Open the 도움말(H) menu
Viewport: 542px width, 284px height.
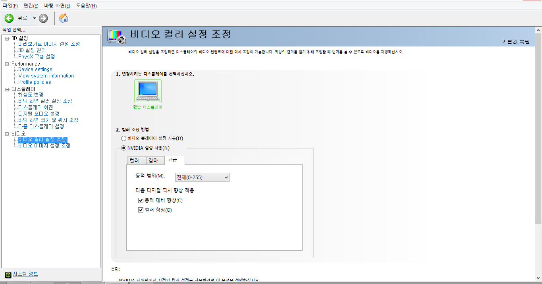point(86,6)
